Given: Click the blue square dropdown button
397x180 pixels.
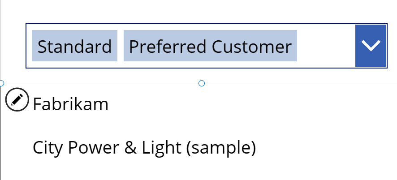Looking at the screenshot, I should pos(371,46).
